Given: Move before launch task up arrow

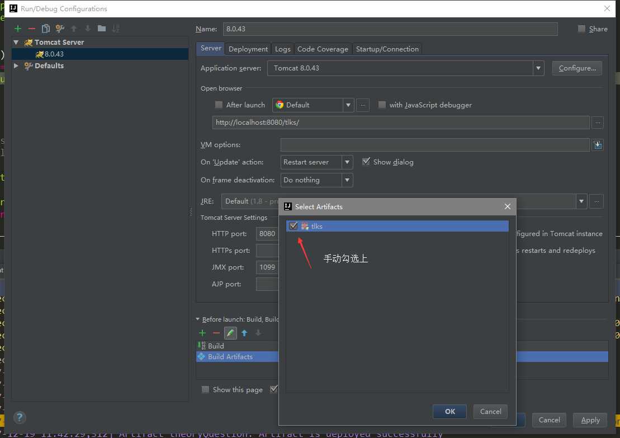Looking at the screenshot, I should tap(244, 333).
